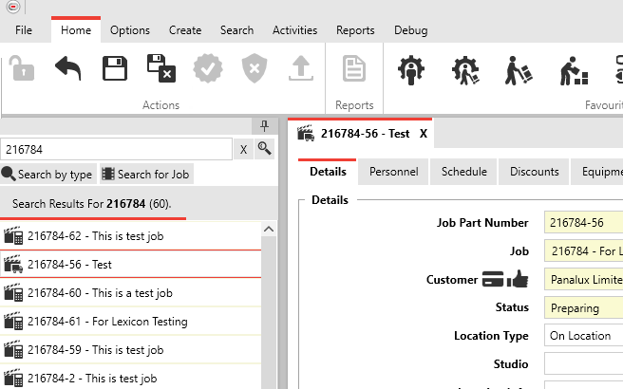This screenshot has width=623, height=389.
Task: Click the credit card icon beside Customer
Action: point(493,280)
